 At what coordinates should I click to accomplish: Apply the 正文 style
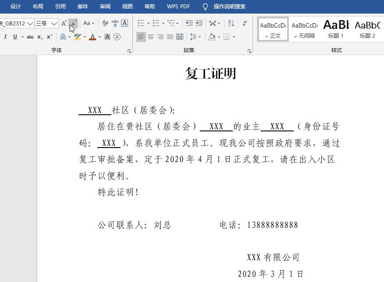(x=273, y=30)
